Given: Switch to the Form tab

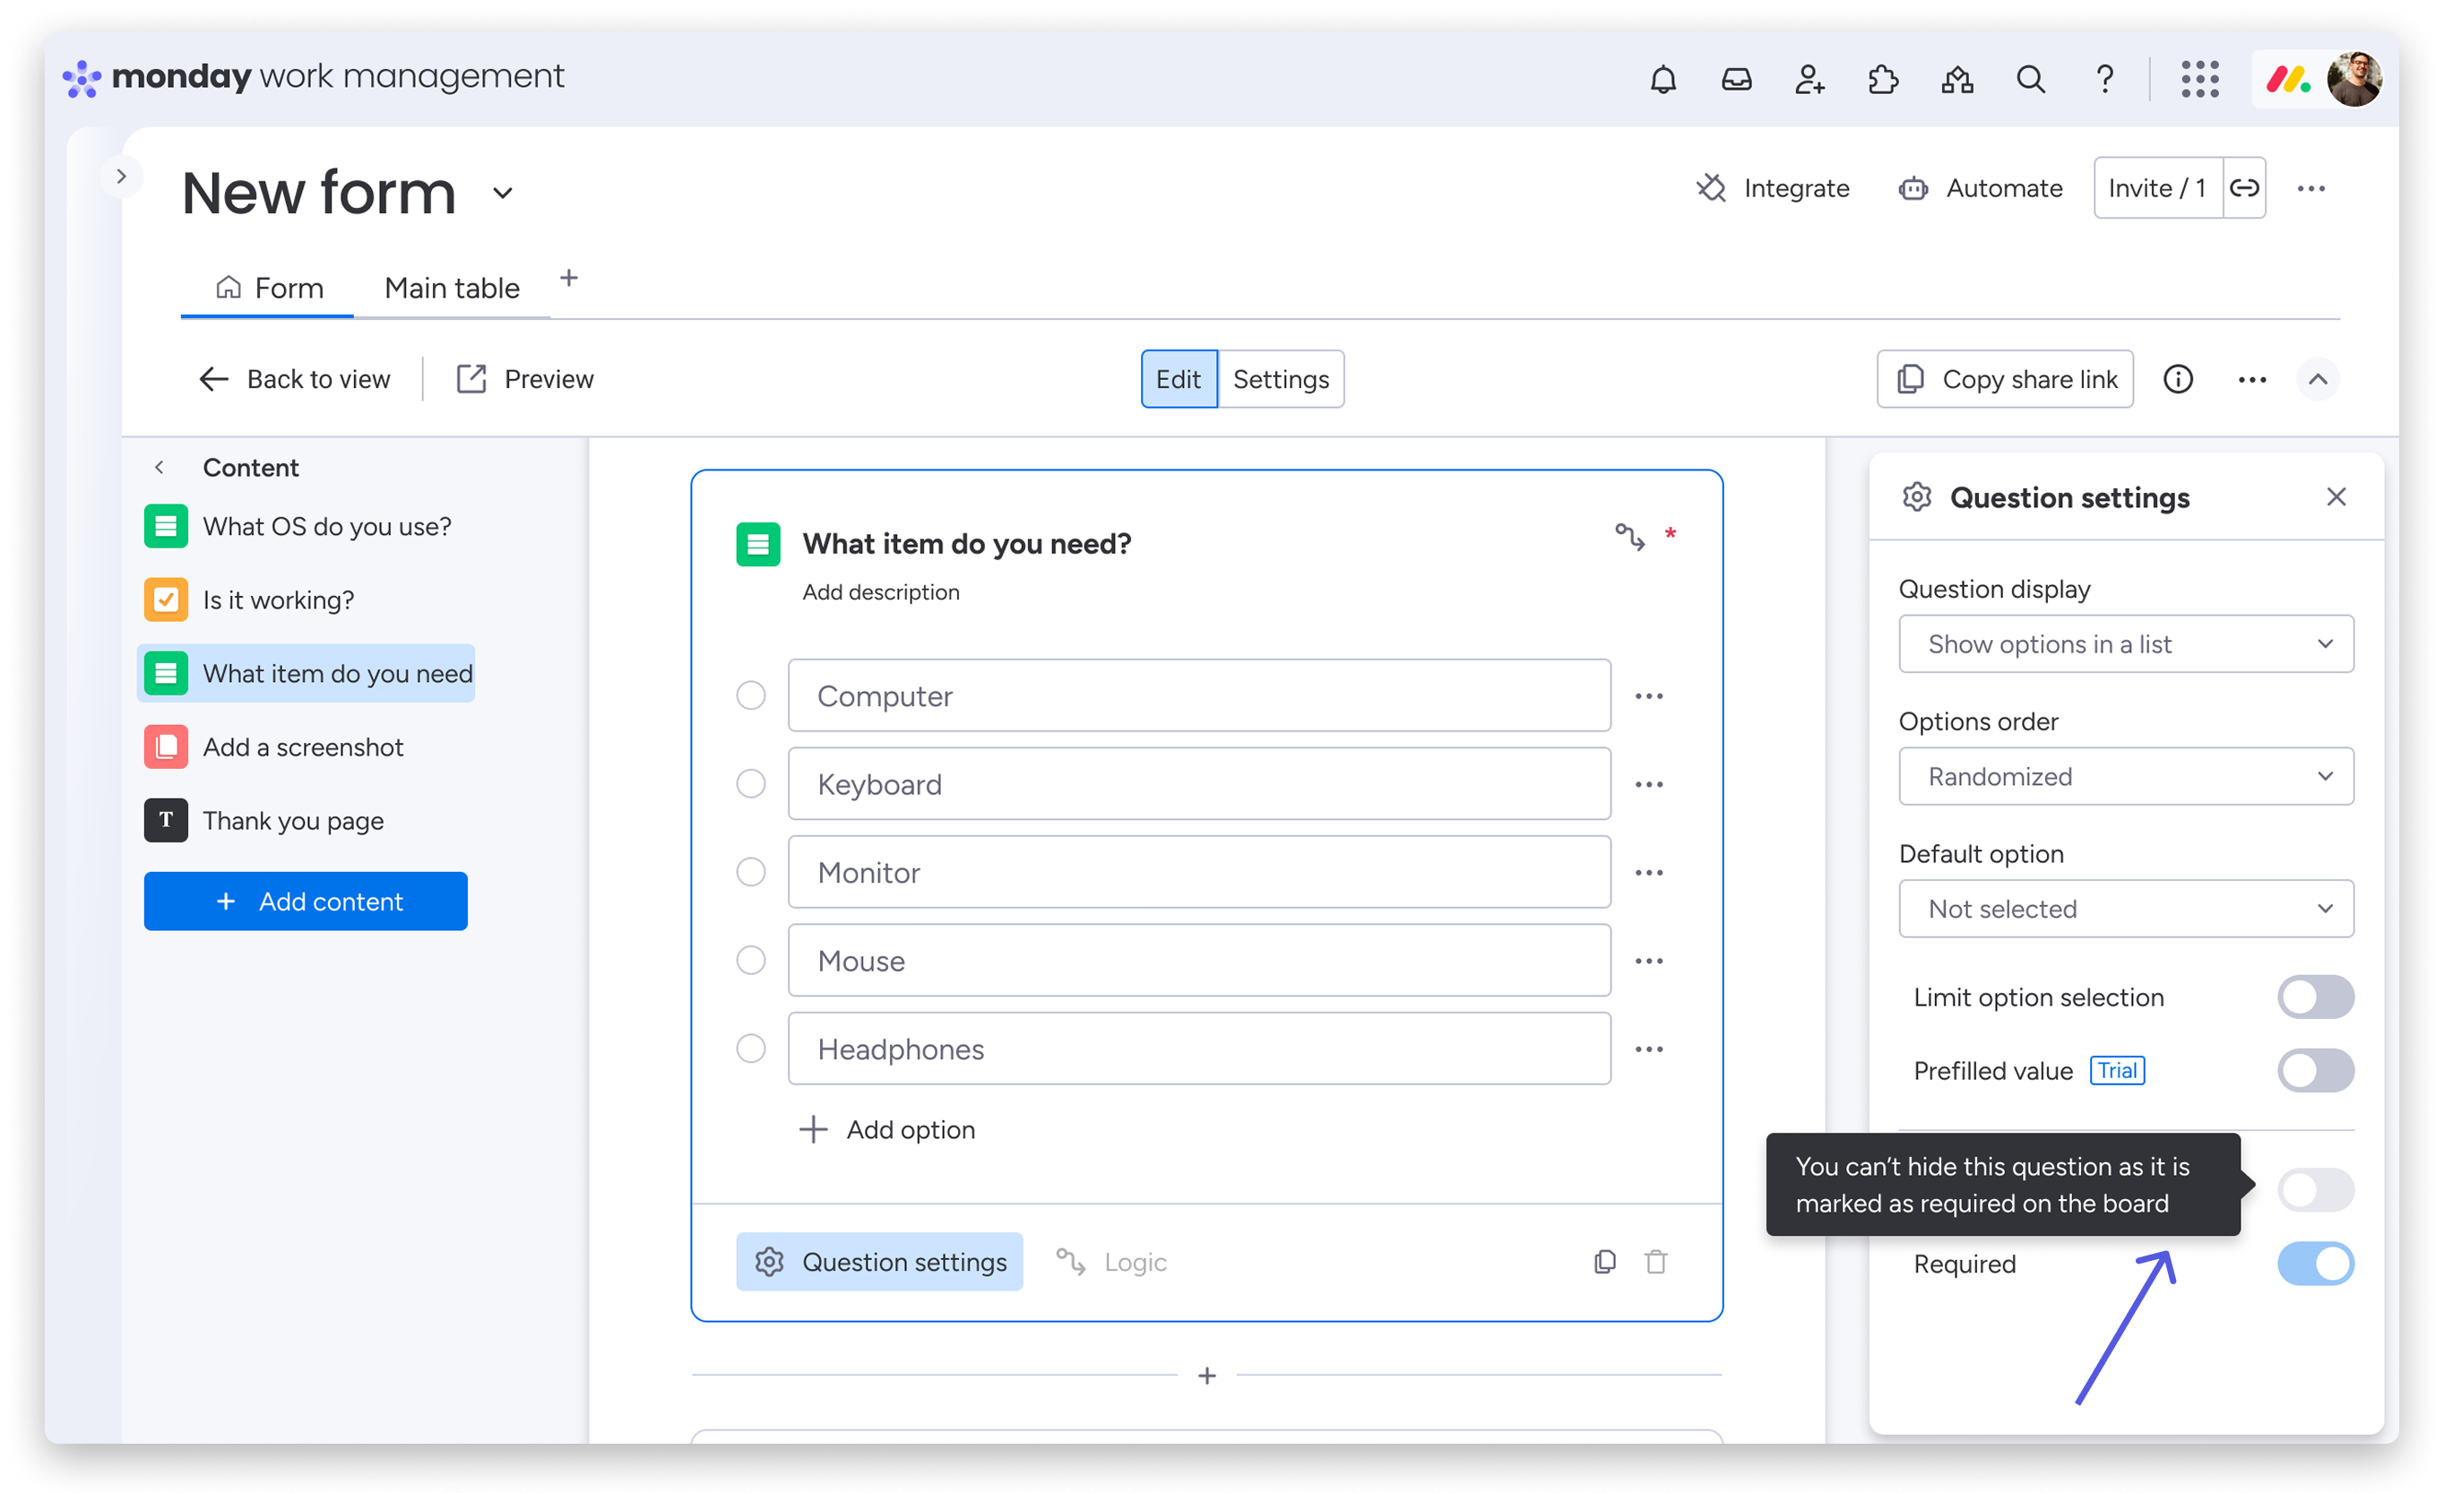Looking at the screenshot, I should pos(268,288).
